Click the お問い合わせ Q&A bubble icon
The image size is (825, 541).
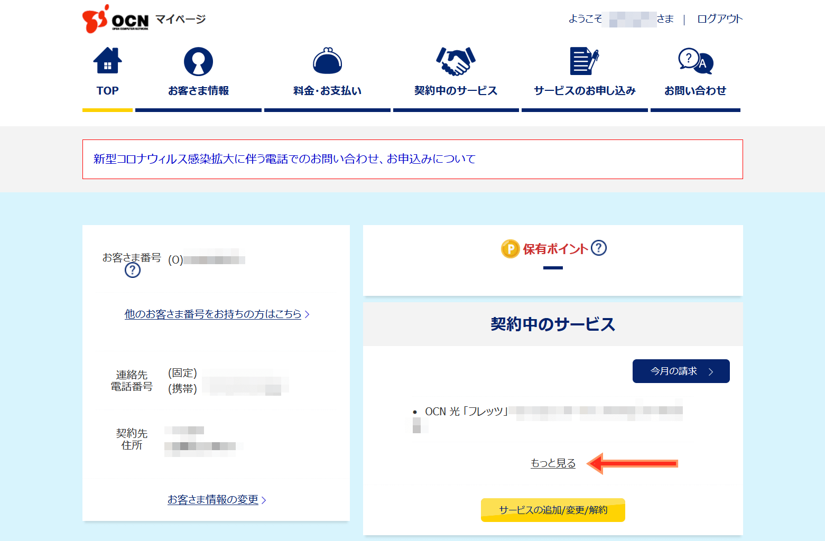(x=696, y=61)
